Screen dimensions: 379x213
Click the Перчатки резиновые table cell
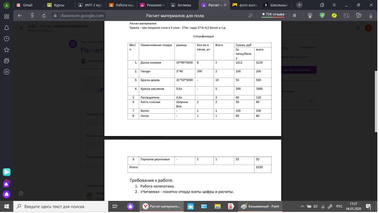coord(157,161)
